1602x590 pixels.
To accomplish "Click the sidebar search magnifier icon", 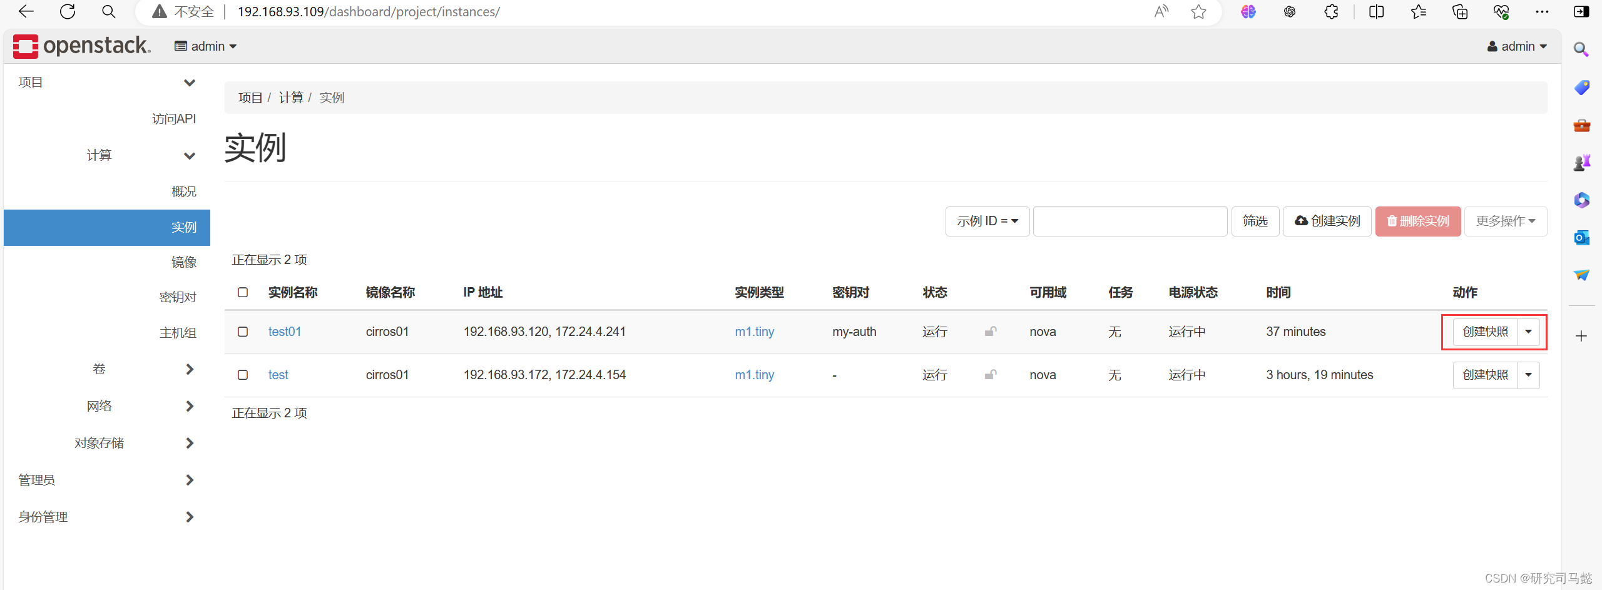I will (1581, 49).
